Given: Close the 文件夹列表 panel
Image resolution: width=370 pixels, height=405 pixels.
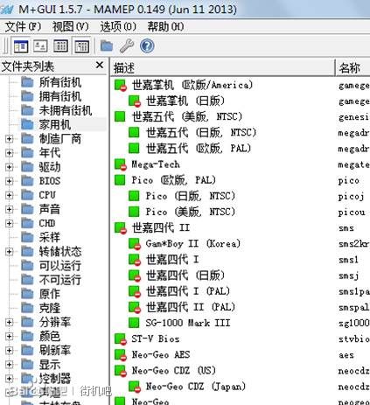Looking at the screenshot, I should click(100, 65).
